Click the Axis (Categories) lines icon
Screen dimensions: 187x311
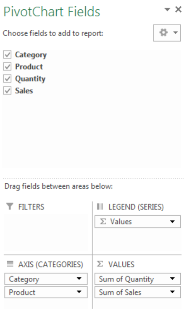[x=10, y=264]
